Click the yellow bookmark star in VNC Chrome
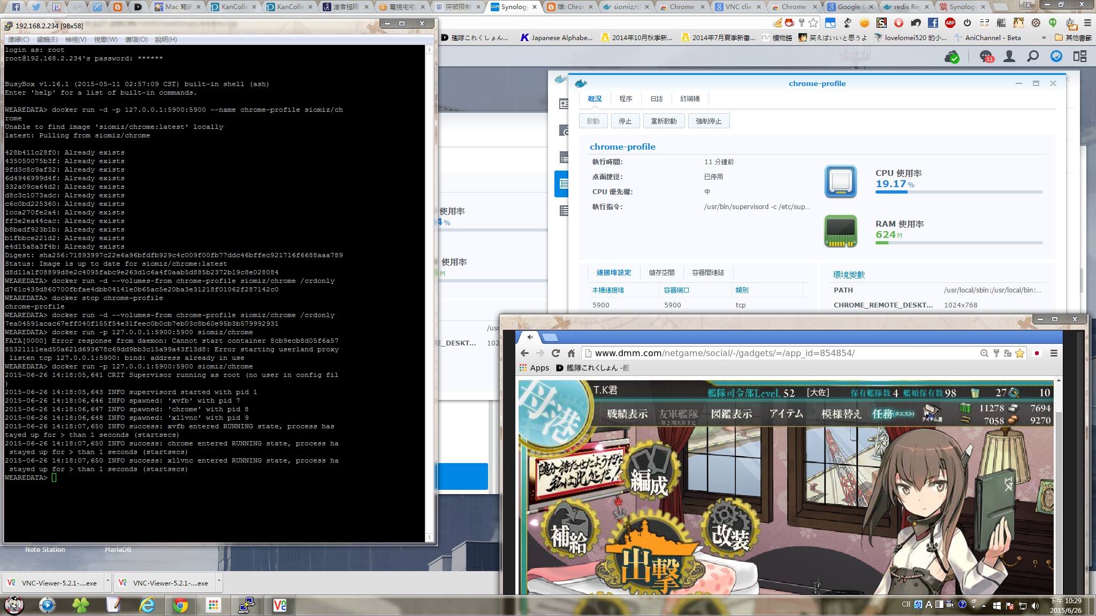 (1019, 353)
